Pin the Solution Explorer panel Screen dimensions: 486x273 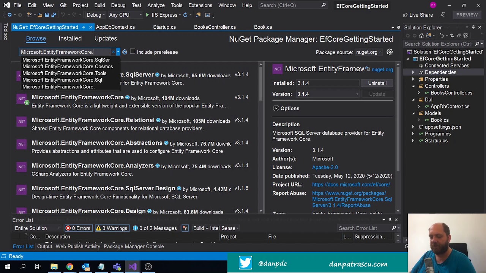[473, 27]
